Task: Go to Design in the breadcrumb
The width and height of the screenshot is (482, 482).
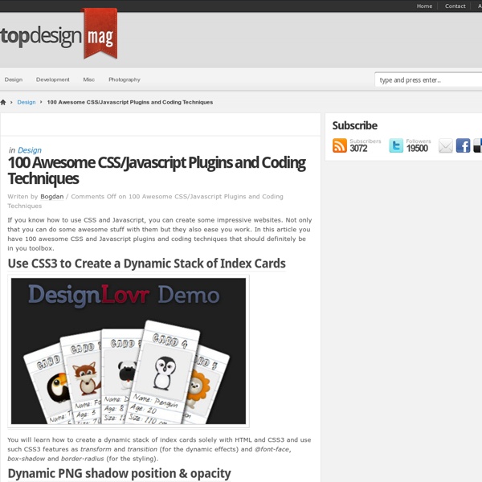Action: click(27, 102)
